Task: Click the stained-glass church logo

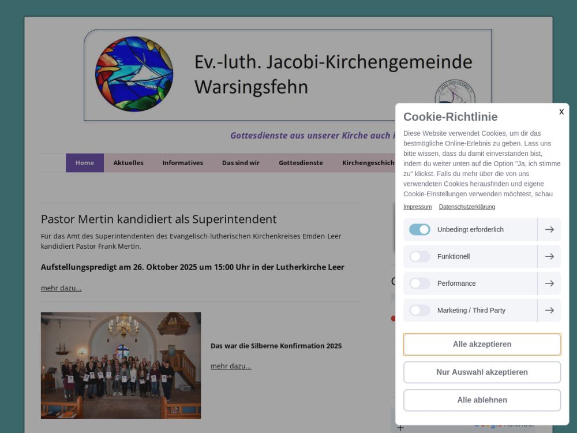Action: point(134,74)
